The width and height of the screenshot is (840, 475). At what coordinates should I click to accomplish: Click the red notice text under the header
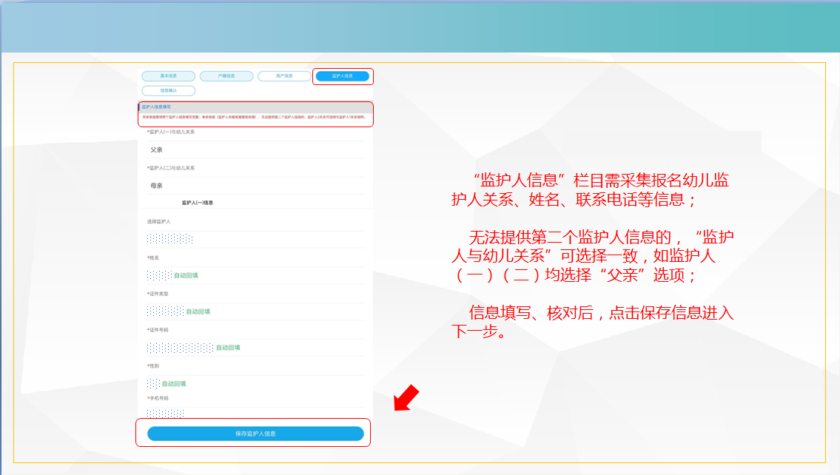(x=254, y=117)
